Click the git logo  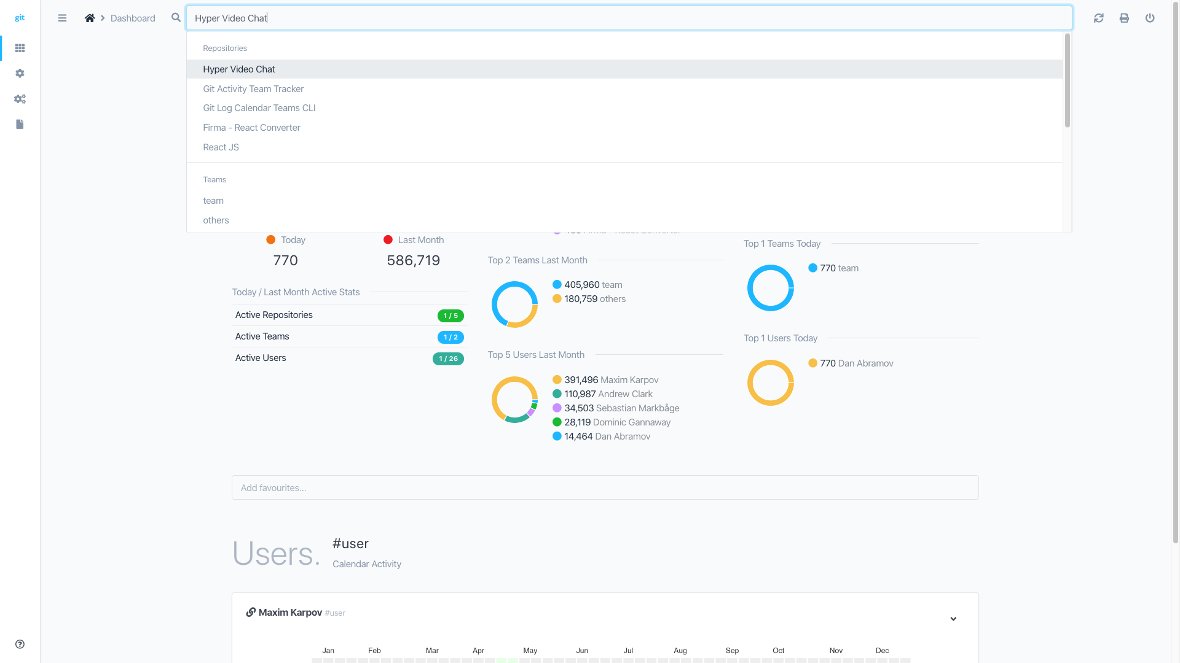point(20,18)
